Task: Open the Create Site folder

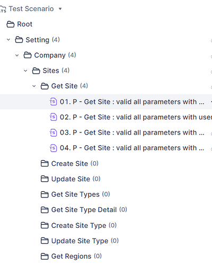Action: [69, 164]
